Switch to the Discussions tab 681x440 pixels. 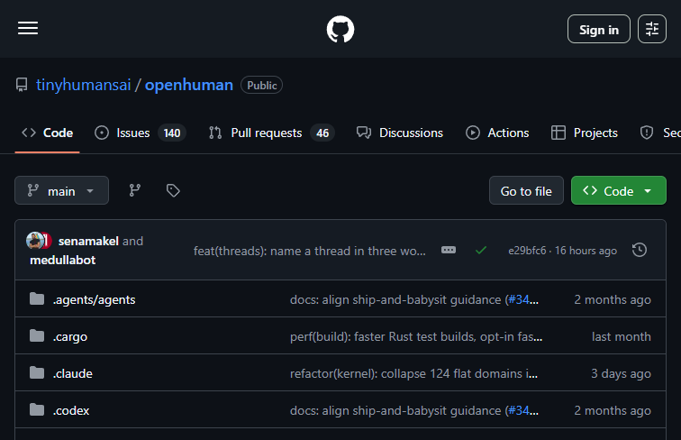tap(400, 133)
